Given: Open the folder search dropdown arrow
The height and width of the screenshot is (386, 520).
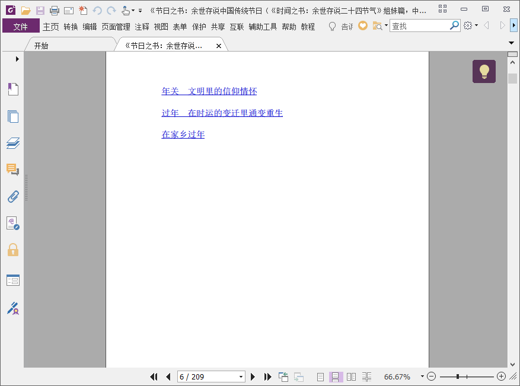Looking at the screenshot, I should 386,25.
